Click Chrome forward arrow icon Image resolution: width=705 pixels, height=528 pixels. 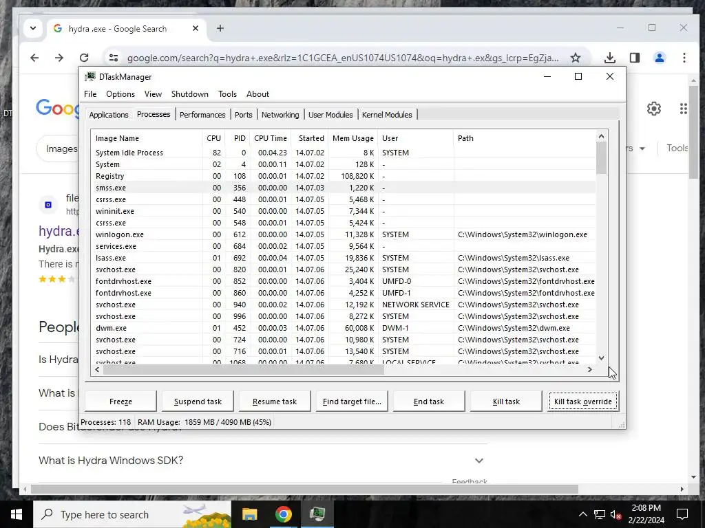(x=59, y=58)
